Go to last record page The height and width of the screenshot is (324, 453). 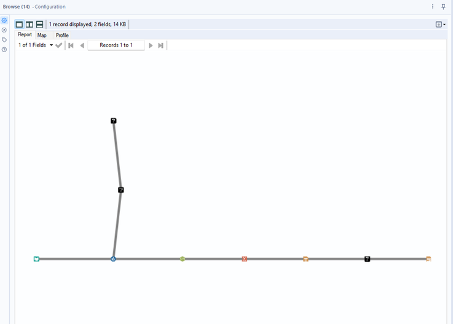160,45
